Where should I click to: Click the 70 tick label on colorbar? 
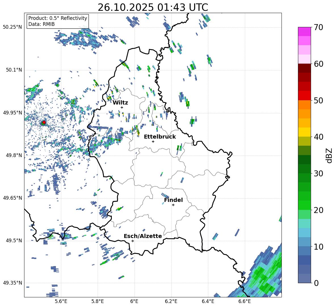point(319,27)
